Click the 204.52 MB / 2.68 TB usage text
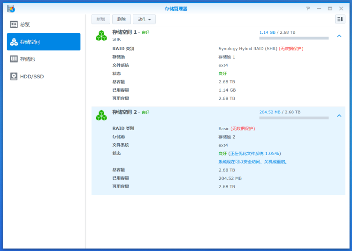The width and height of the screenshot is (352, 251). [280, 112]
